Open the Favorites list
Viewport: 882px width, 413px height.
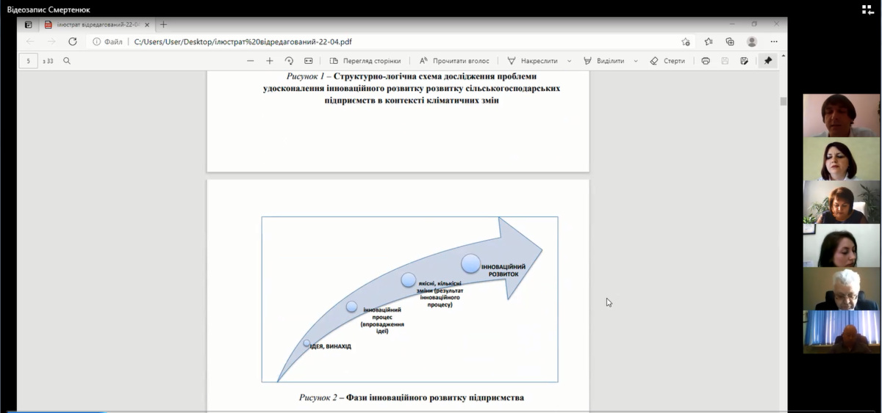click(709, 42)
